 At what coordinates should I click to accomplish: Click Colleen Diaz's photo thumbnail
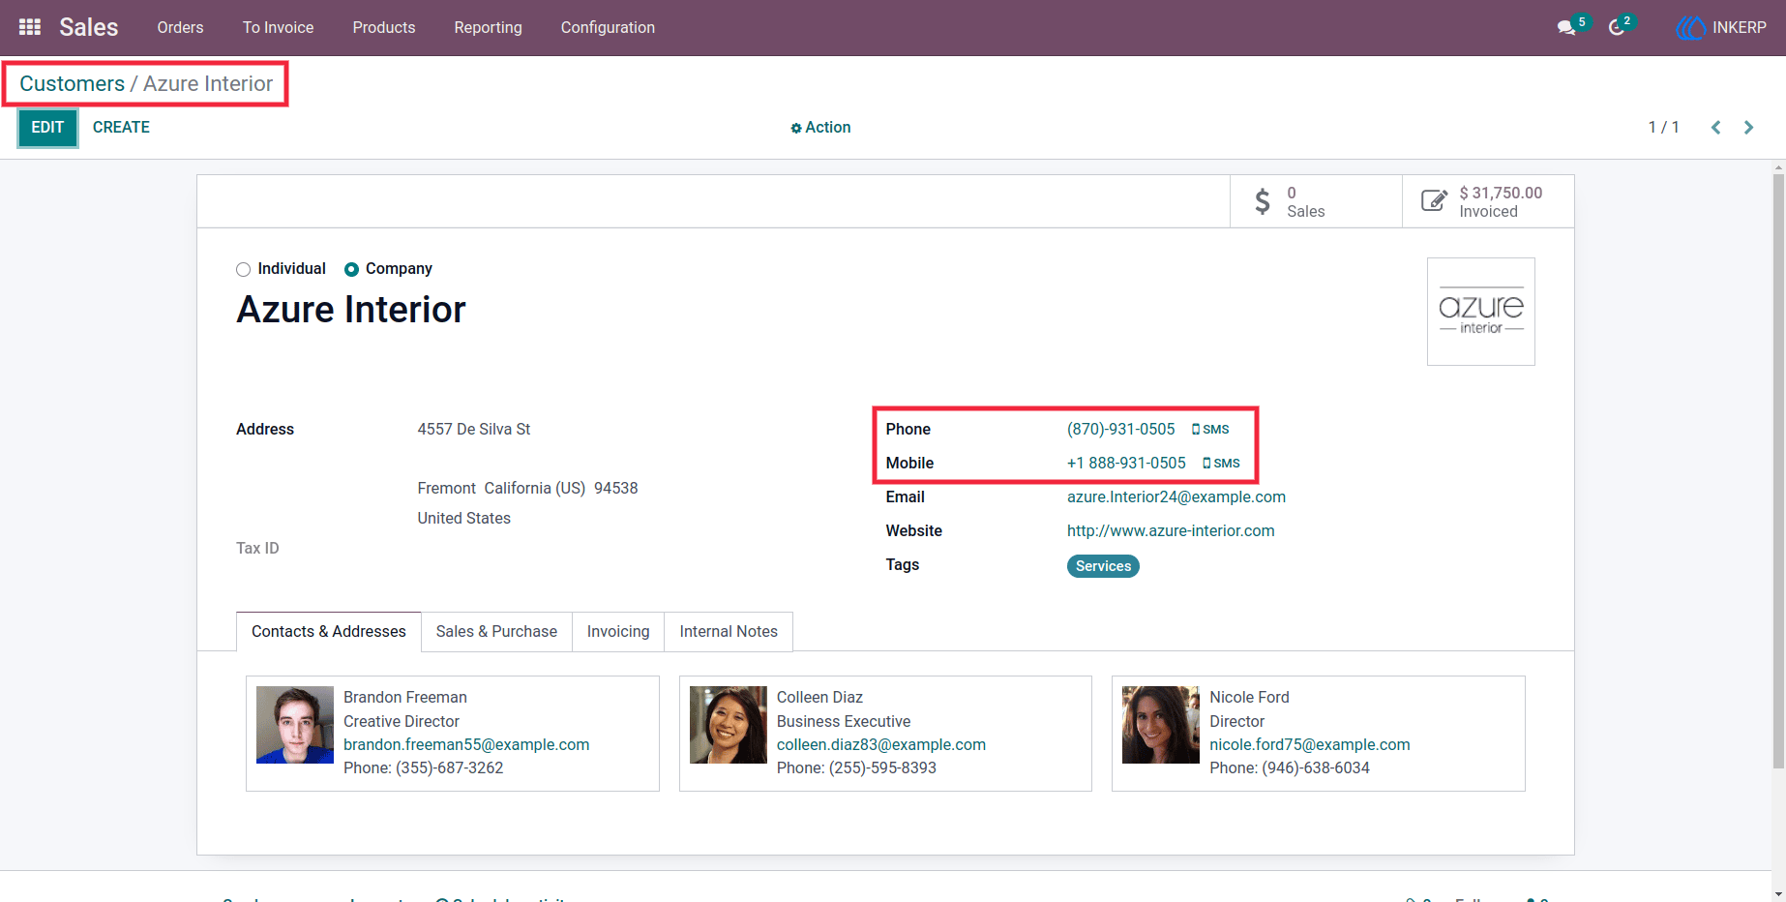click(x=729, y=725)
